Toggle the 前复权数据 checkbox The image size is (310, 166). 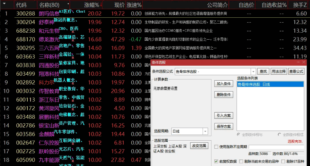tap(216, 161)
